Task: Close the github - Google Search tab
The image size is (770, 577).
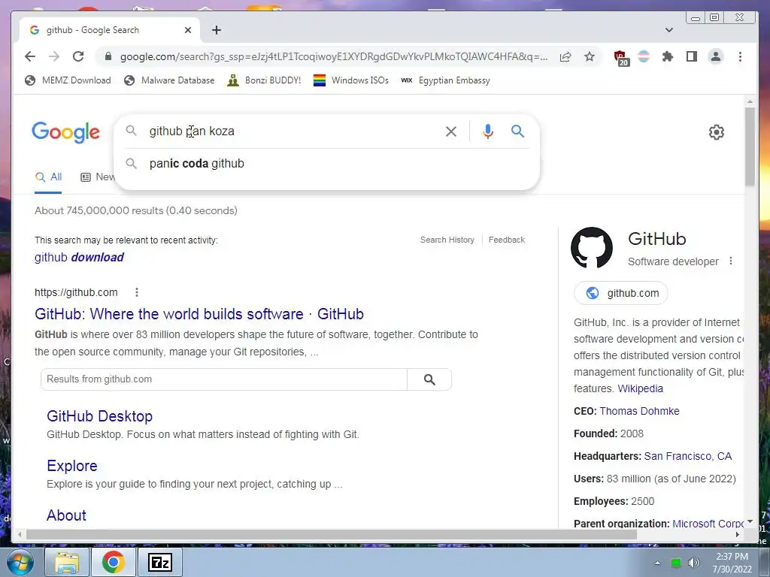Action: pyautogui.click(x=187, y=30)
